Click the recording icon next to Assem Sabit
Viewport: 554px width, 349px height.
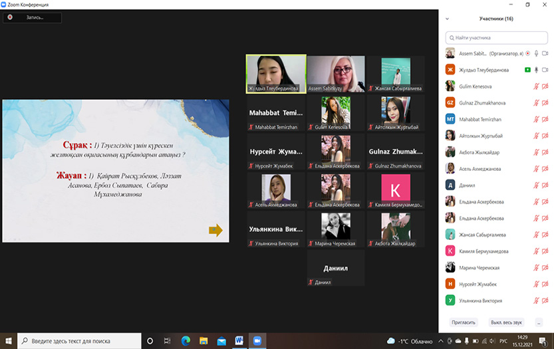(x=527, y=53)
